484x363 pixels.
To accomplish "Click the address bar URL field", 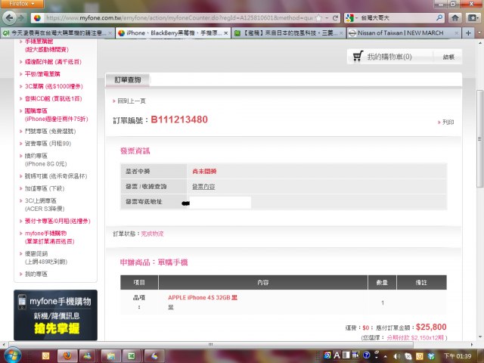I will [179, 18].
